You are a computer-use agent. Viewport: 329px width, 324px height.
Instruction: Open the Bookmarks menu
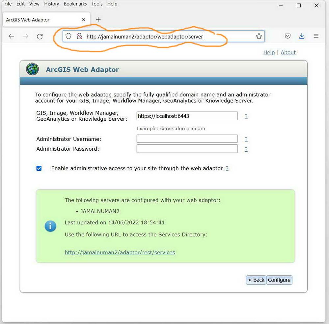click(x=75, y=4)
